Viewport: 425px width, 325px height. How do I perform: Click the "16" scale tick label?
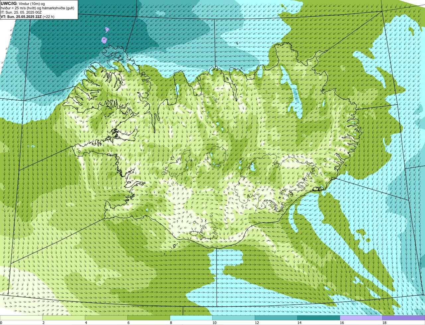click(x=342, y=323)
